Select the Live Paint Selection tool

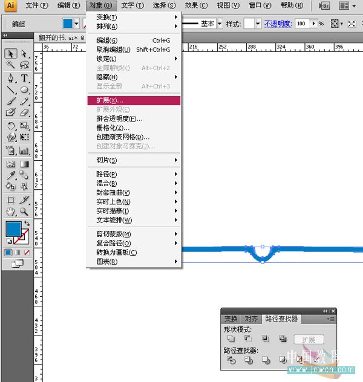[x=24, y=186]
